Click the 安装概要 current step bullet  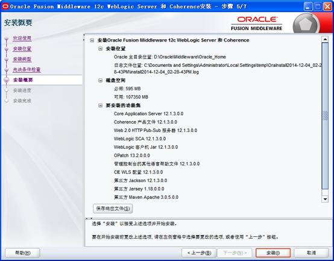[7, 80]
